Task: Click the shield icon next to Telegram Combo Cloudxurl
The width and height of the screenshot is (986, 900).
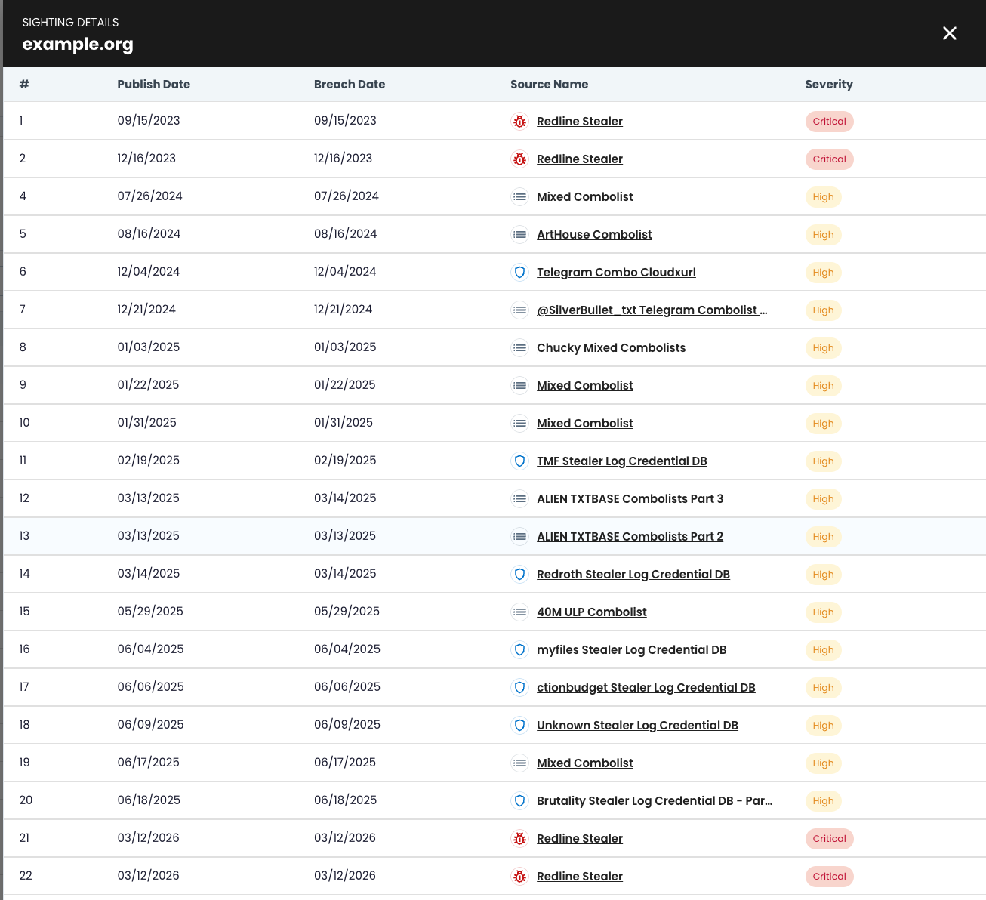Action: pos(519,272)
